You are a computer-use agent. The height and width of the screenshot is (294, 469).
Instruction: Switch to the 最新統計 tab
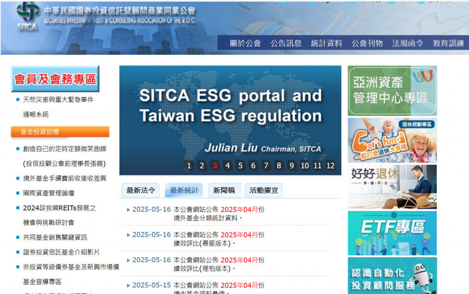[184, 190]
